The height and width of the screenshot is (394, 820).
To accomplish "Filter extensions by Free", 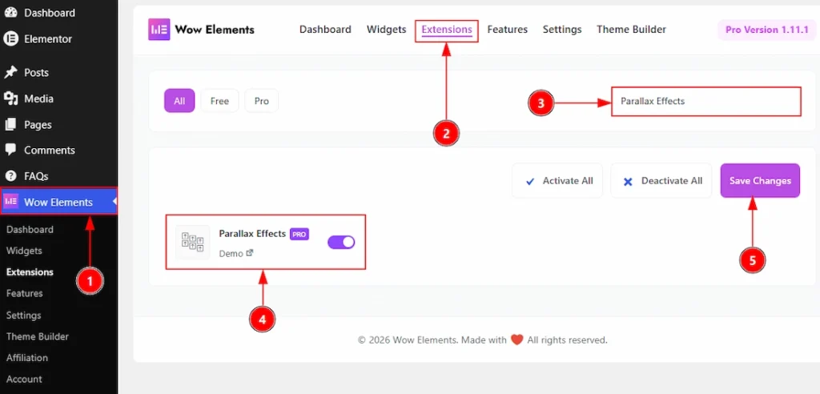I will (219, 100).
